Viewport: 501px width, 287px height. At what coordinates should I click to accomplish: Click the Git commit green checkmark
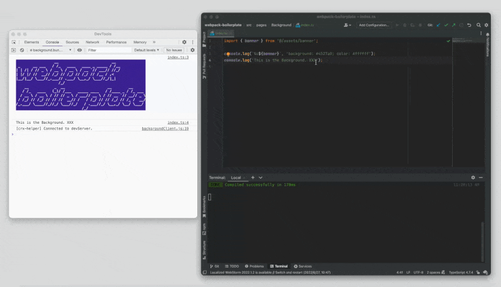(x=446, y=25)
